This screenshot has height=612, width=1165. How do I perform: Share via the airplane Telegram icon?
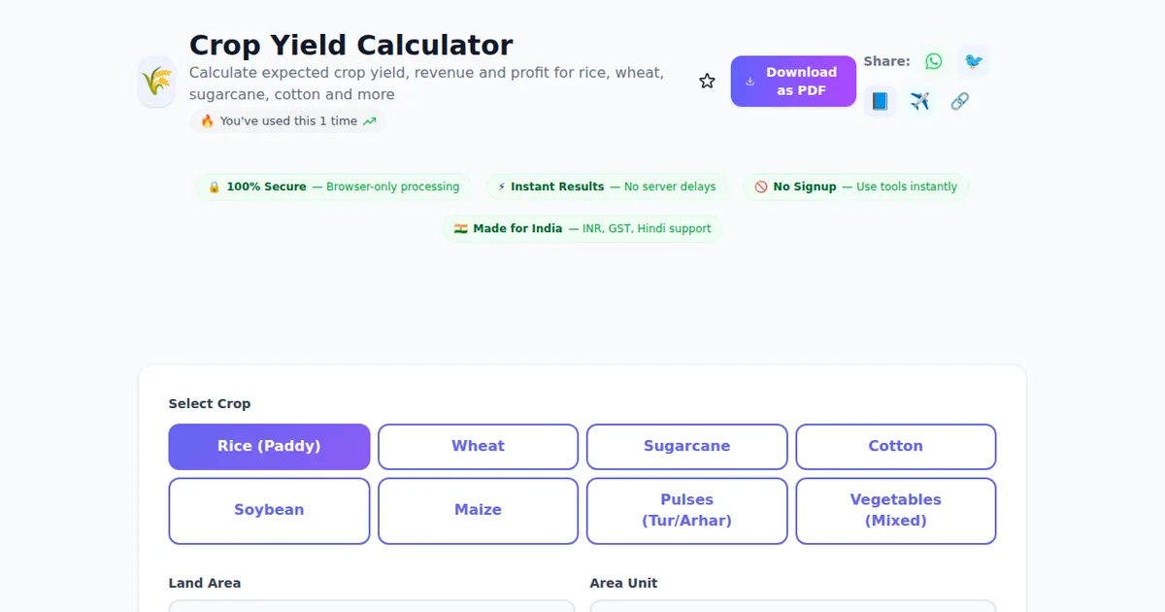click(x=919, y=101)
